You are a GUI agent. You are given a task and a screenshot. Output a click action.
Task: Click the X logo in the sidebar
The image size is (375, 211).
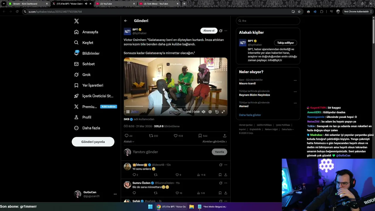click(x=76, y=21)
